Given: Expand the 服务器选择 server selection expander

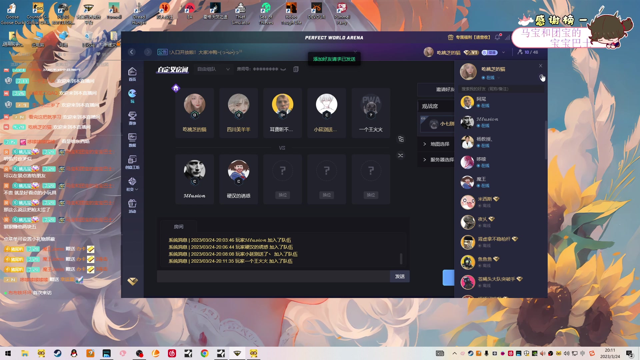Looking at the screenshot, I should pyautogui.click(x=425, y=160).
